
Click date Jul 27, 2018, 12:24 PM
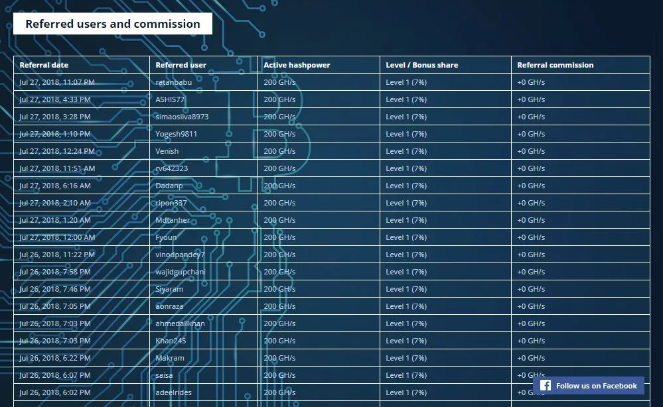tap(57, 151)
